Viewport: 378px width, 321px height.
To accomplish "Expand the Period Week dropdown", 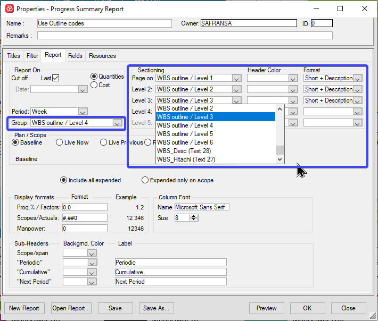I will pyautogui.click(x=82, y=112).
